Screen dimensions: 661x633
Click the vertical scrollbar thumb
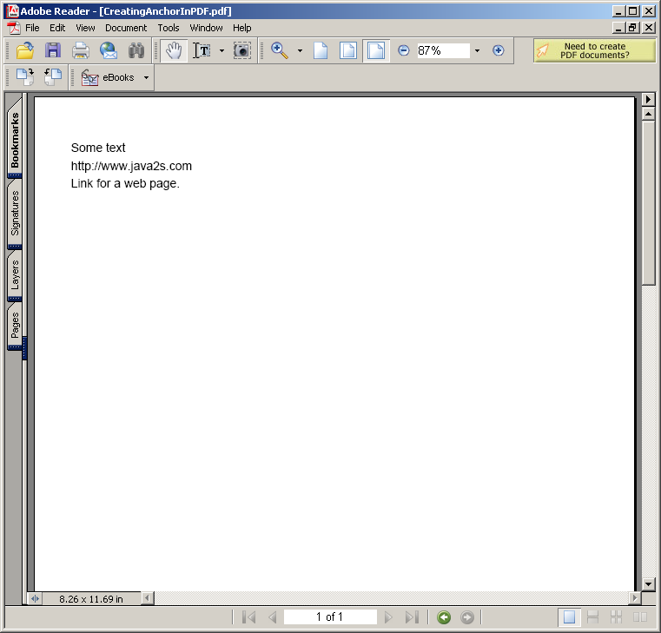(648, 203)
